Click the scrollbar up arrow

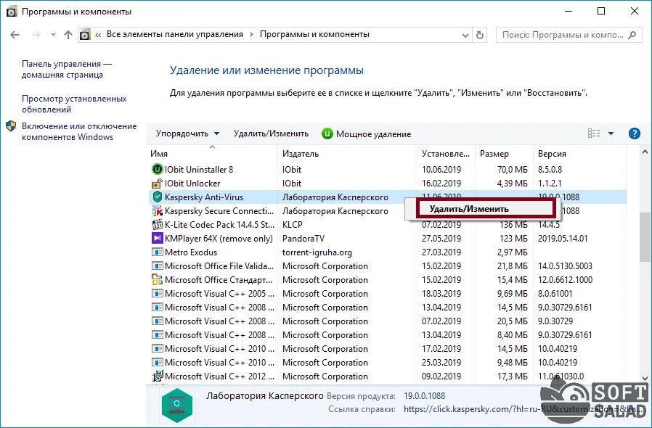pos(645,152)
